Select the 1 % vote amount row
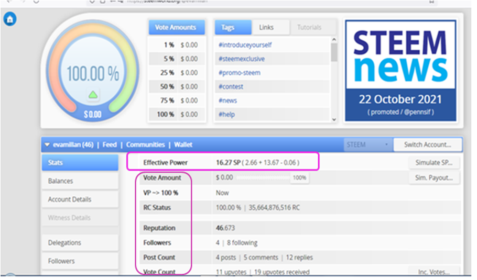Image resolution: width=477 pixels, height=280 pixels. (x=177, y=45)
